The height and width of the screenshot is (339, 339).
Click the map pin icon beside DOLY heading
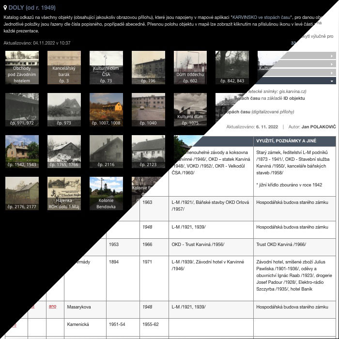[5, 8]
